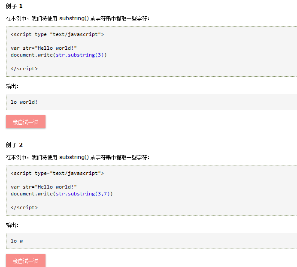Image resolution: width=297 pixels, height=267 pixels.
Task: Click the opening script tag in Example 1 code
Action: pyautogui.click(x=57, y=34)
